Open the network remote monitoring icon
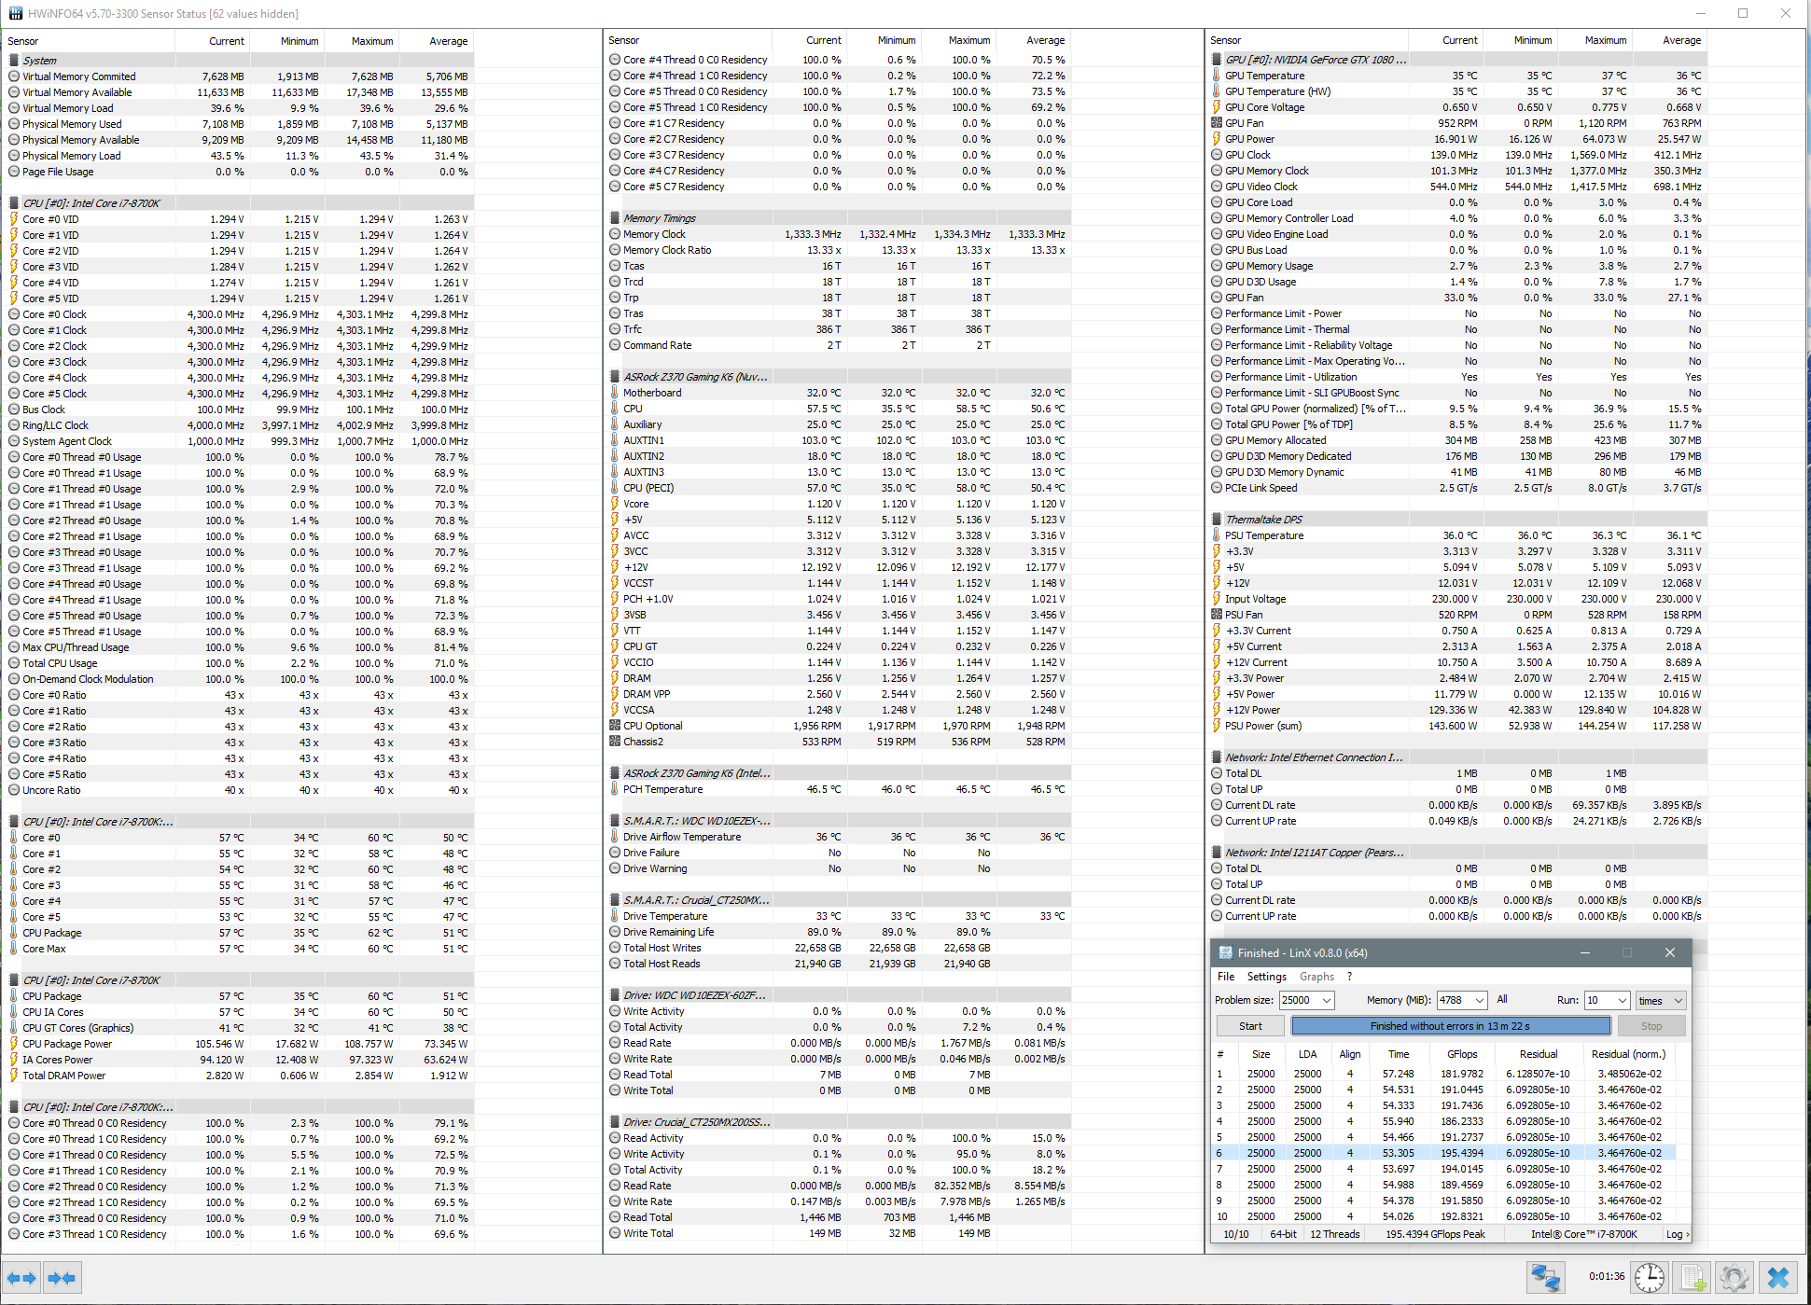 pos(1545,1277)
